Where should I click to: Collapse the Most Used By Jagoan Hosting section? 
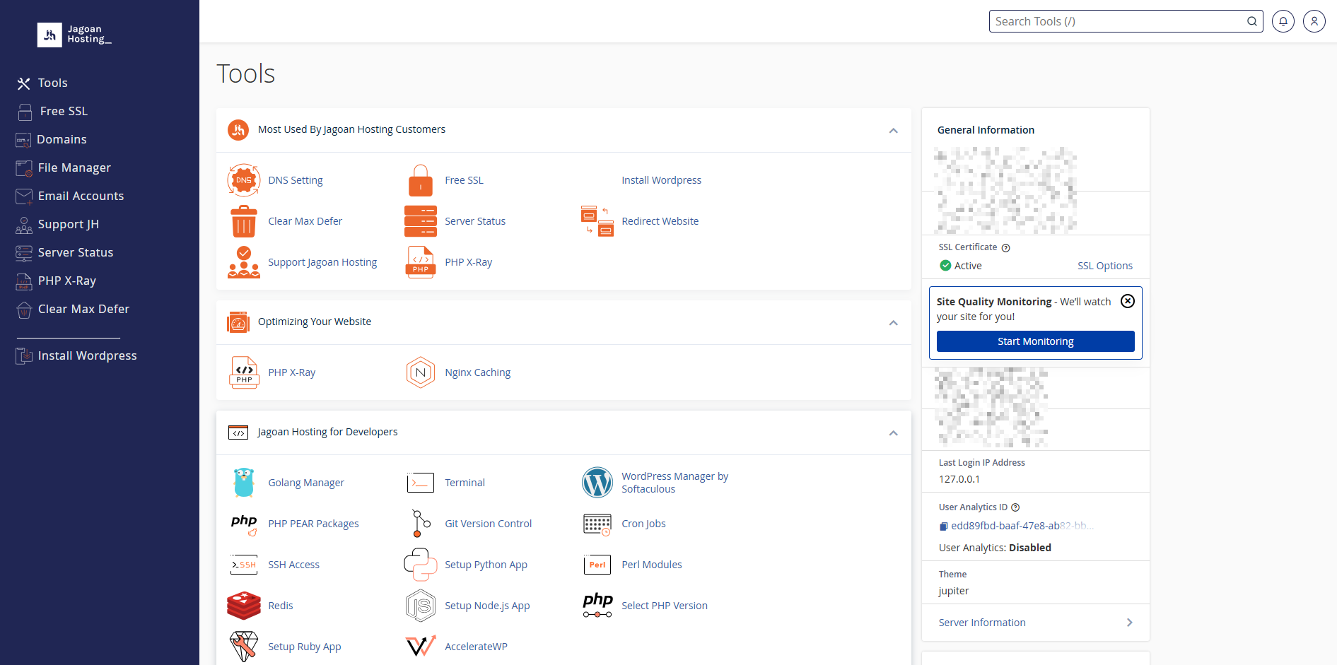point(894,131)
